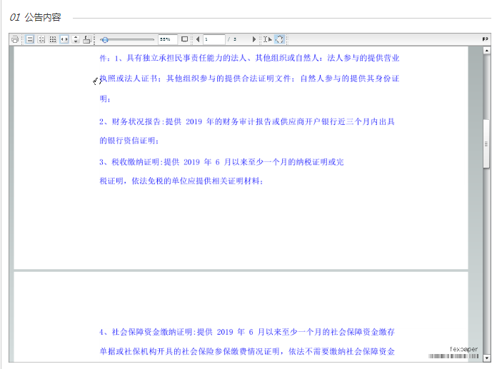Image resolution: width=497 pixels, height=369 pixels.
Task: Go to previous page using left arrow
Action: [198, 39]
